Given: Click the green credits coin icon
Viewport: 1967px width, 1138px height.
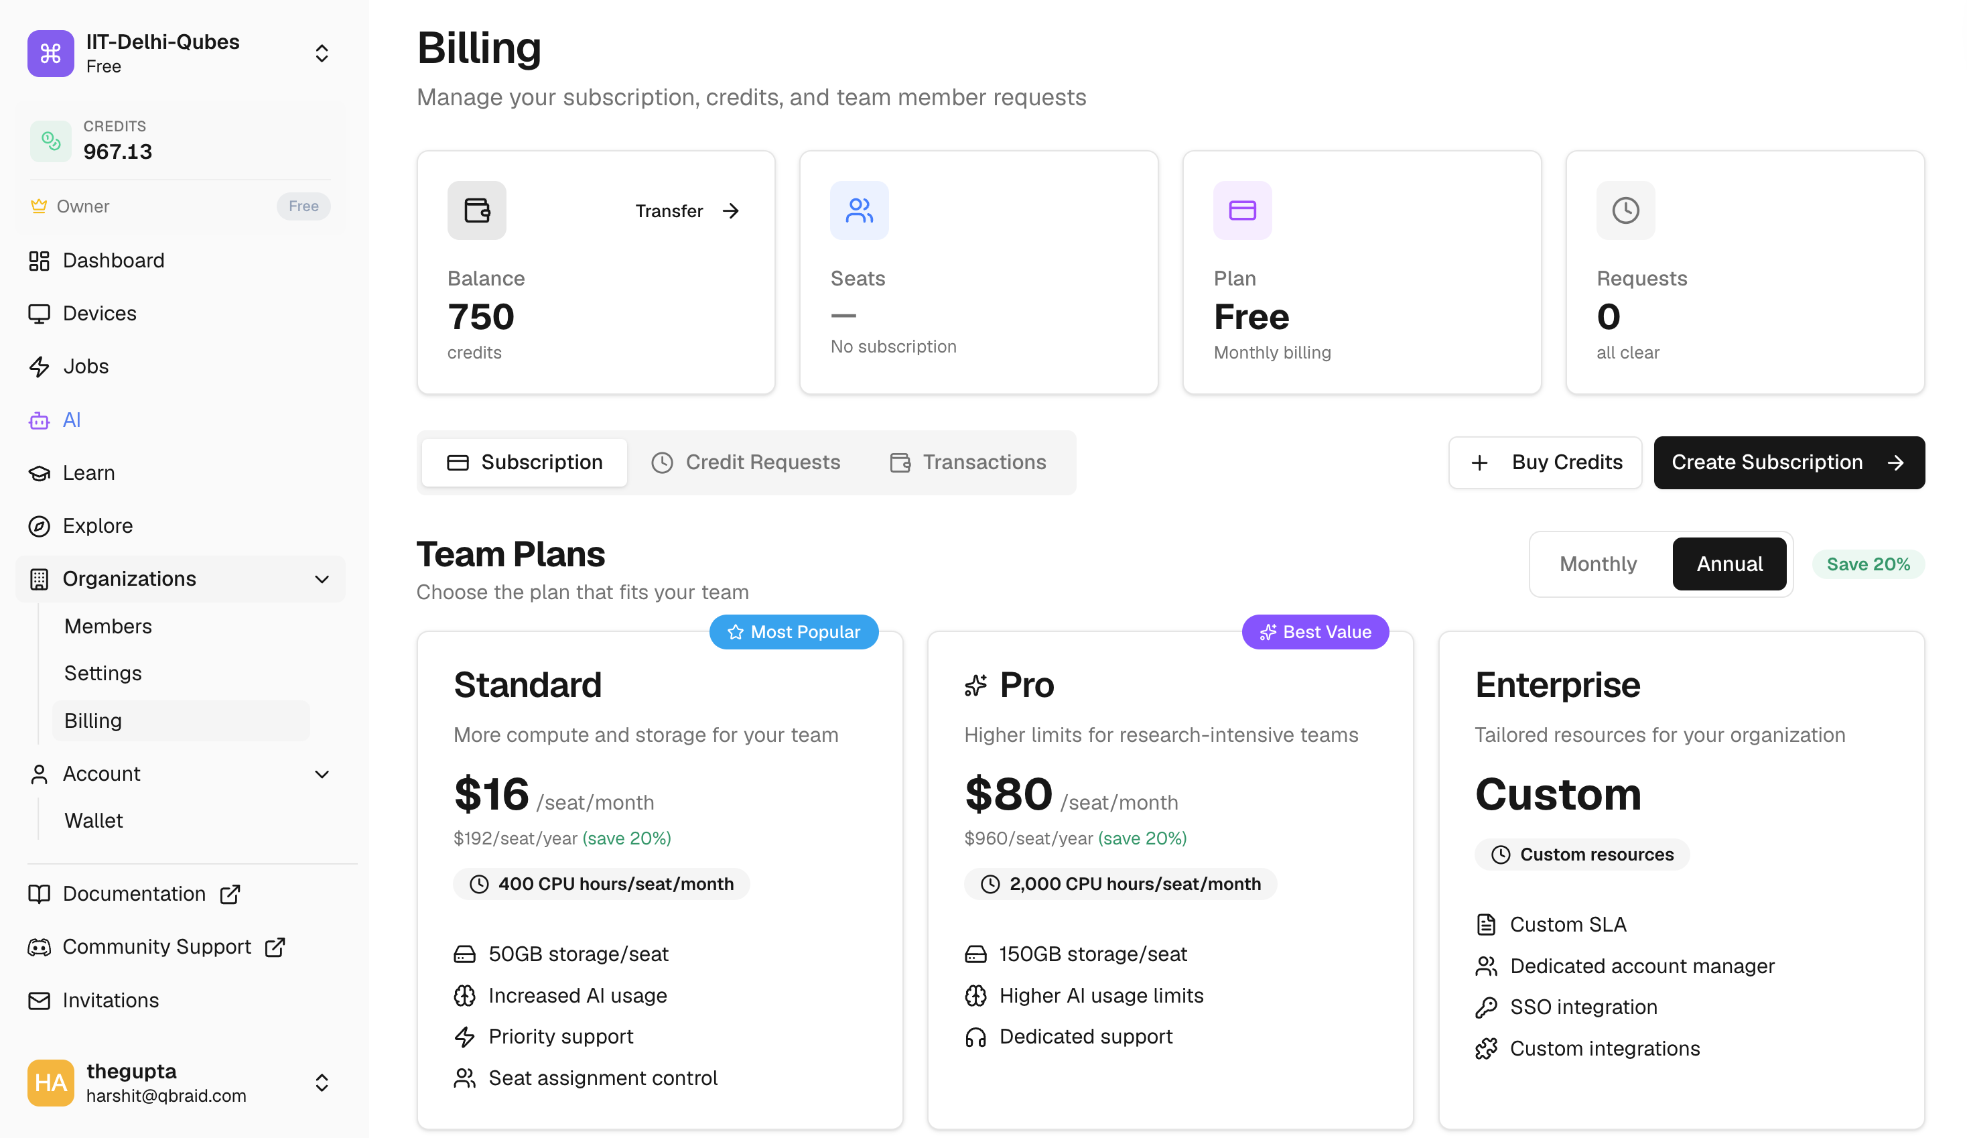Looking at the screenshot, I should (51, 141).
